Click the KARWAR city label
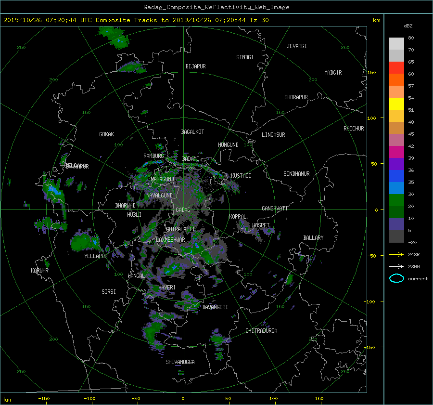Image resolution: width=433 pixels, height=405 pixels. (39, 271)
